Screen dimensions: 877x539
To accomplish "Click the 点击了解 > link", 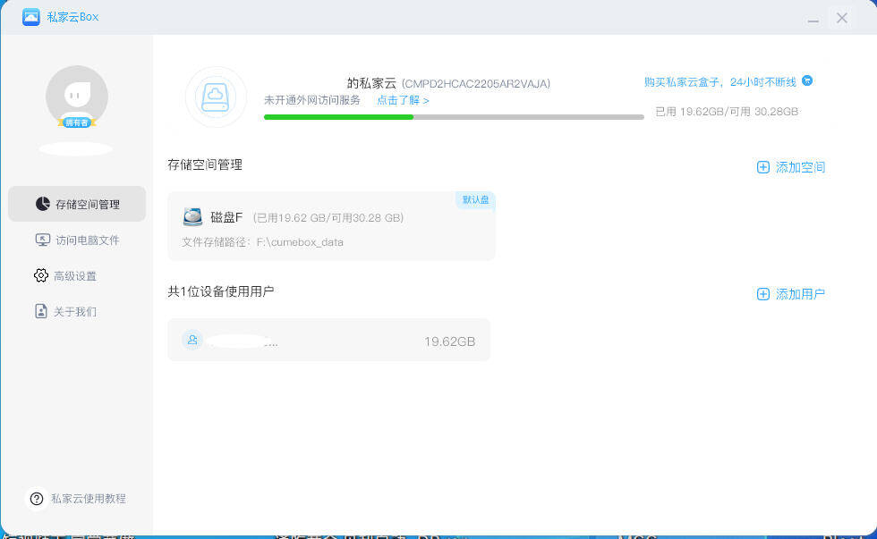I will pyautogui.click(x=403, y=100).
